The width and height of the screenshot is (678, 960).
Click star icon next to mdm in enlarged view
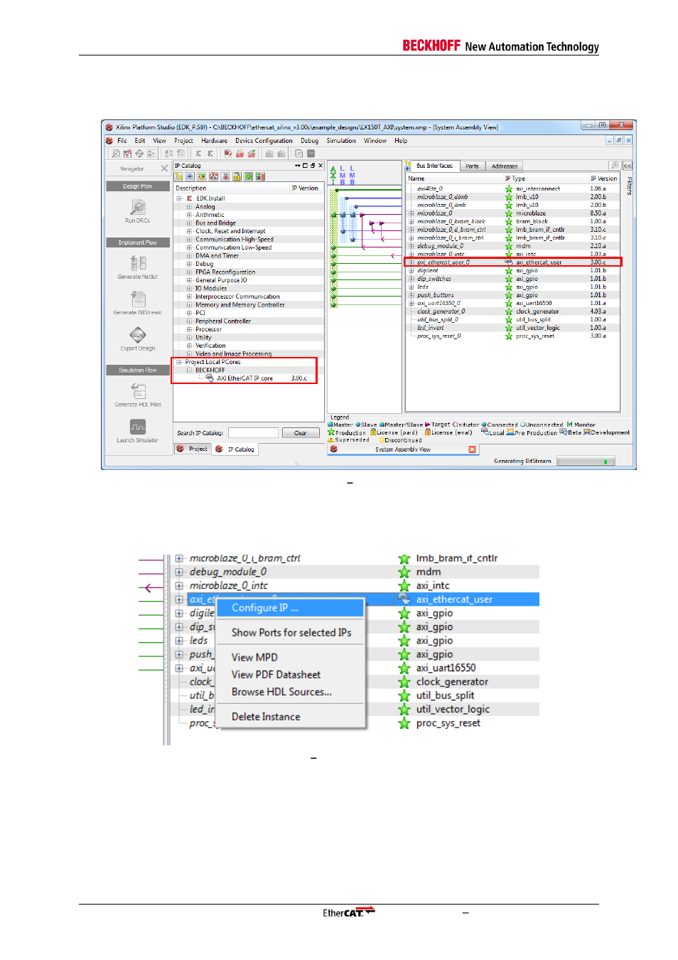pyautogui.click(x=404, y=572)
